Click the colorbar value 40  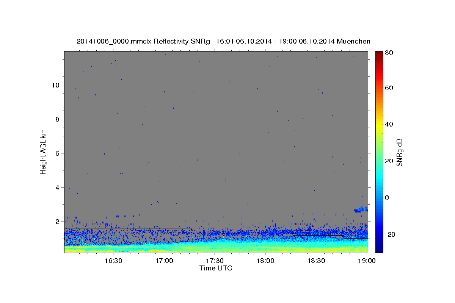tap(389, 124)
